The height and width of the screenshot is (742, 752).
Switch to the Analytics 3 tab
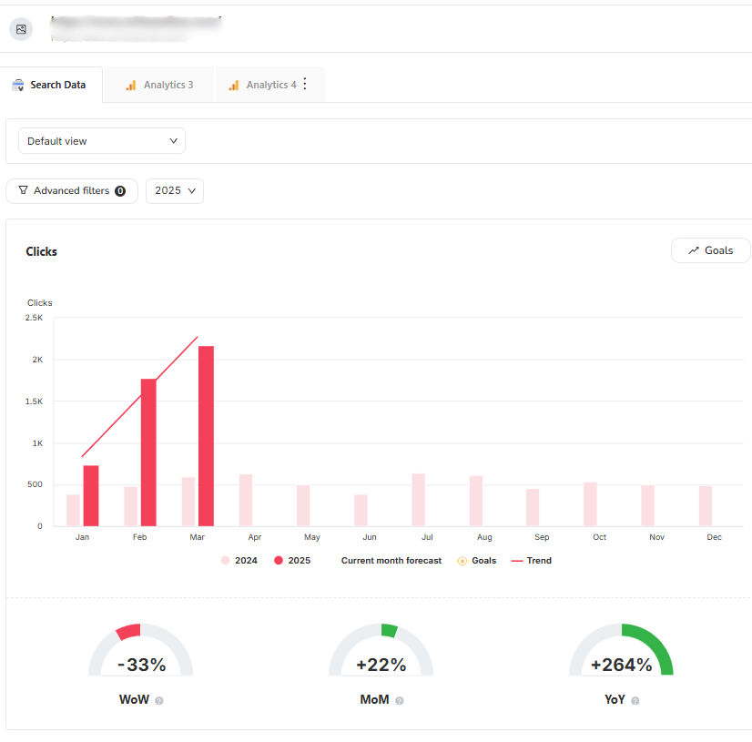pyautogui.click(x=159, y=85)
